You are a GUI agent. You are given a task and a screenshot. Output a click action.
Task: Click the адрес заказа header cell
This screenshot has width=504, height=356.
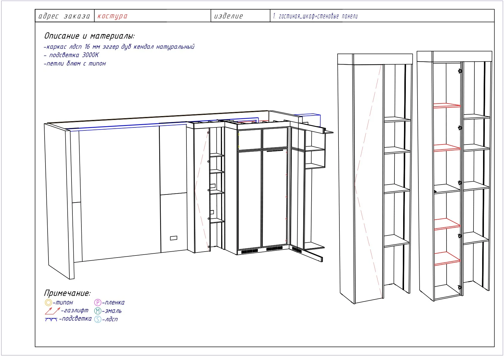coord(64,16)
